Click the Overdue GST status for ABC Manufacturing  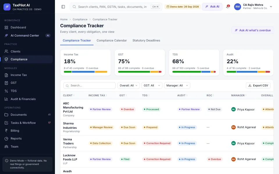click(127, 109)
